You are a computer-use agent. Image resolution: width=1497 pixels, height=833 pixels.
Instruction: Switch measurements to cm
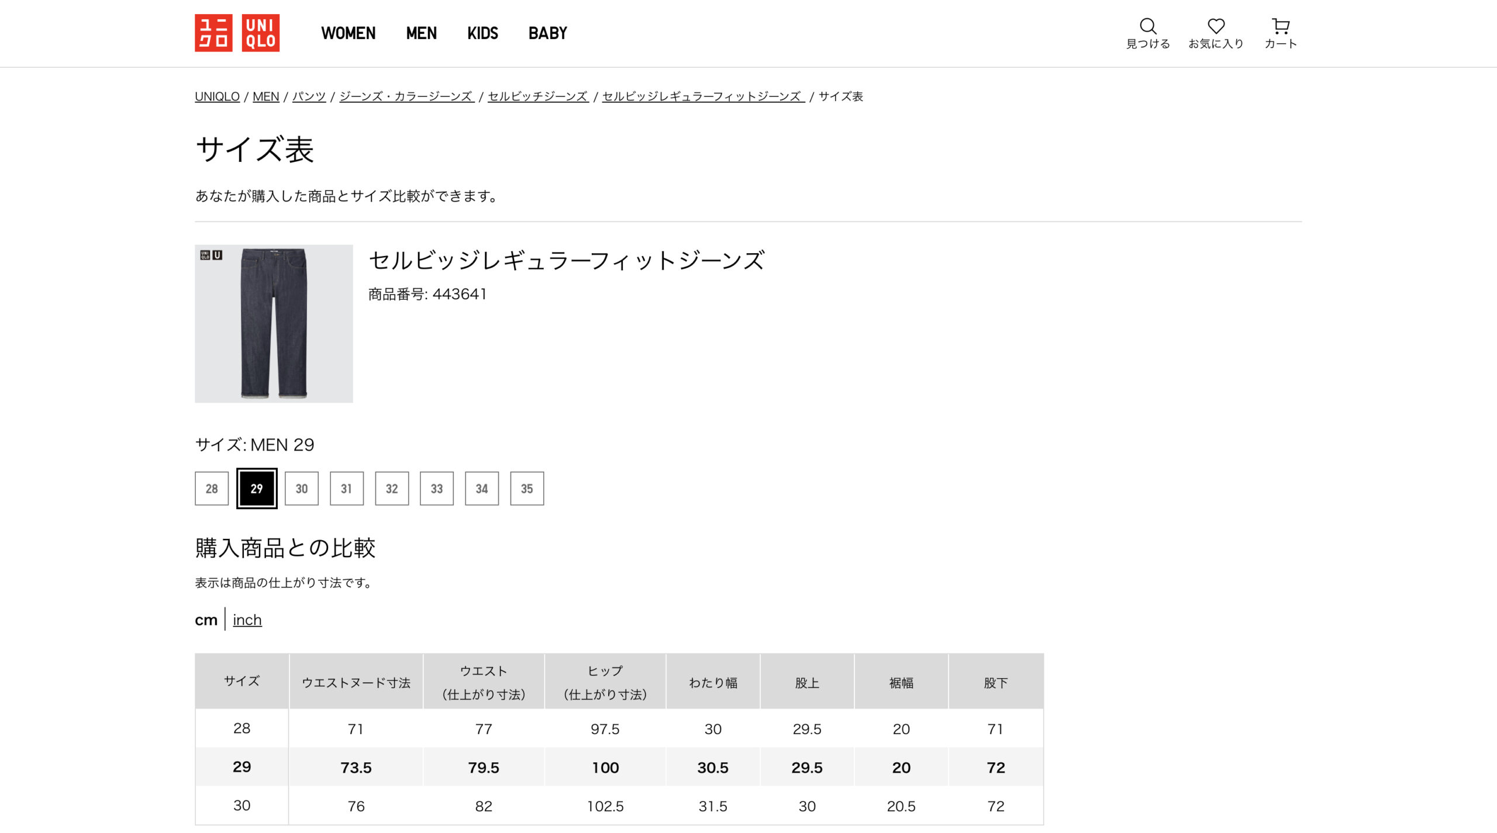pos(206,620)
